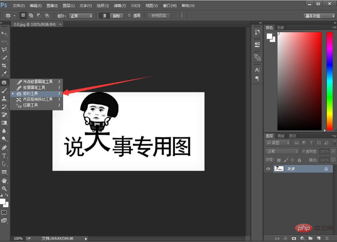337x242 pixels.
Task: Toggle the layer filter switch
Action: click(x=334, y=142)
